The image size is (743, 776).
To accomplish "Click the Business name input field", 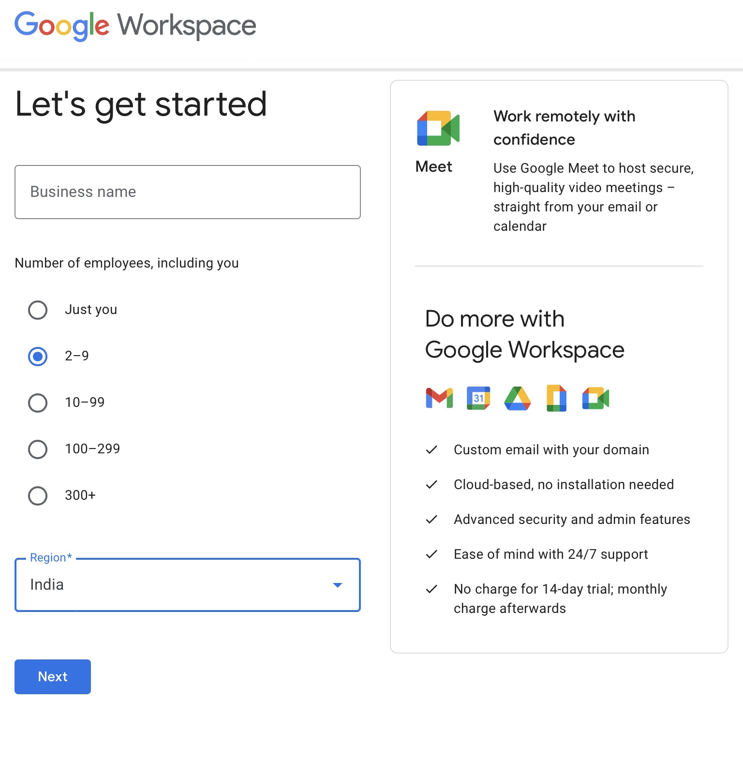I will click(188, 192).
